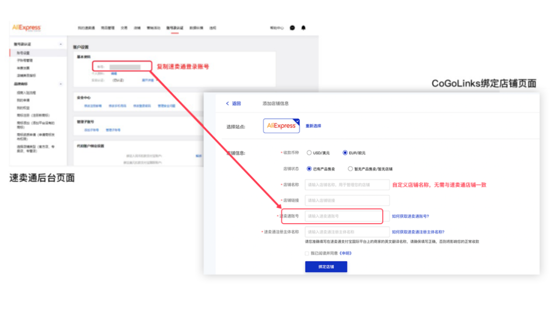This screenshot has height=312, width=558.
Task: Tick the 我已阅读并同意 agreement checkbox
Action: click(307, 253)
